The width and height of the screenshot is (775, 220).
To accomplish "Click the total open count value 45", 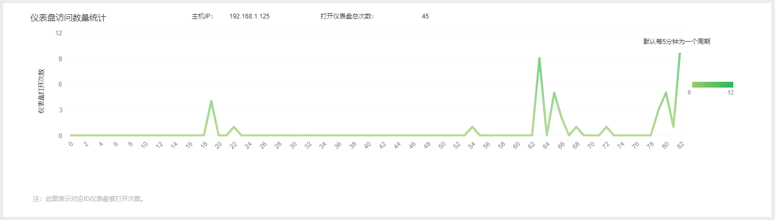I will 425,16.
